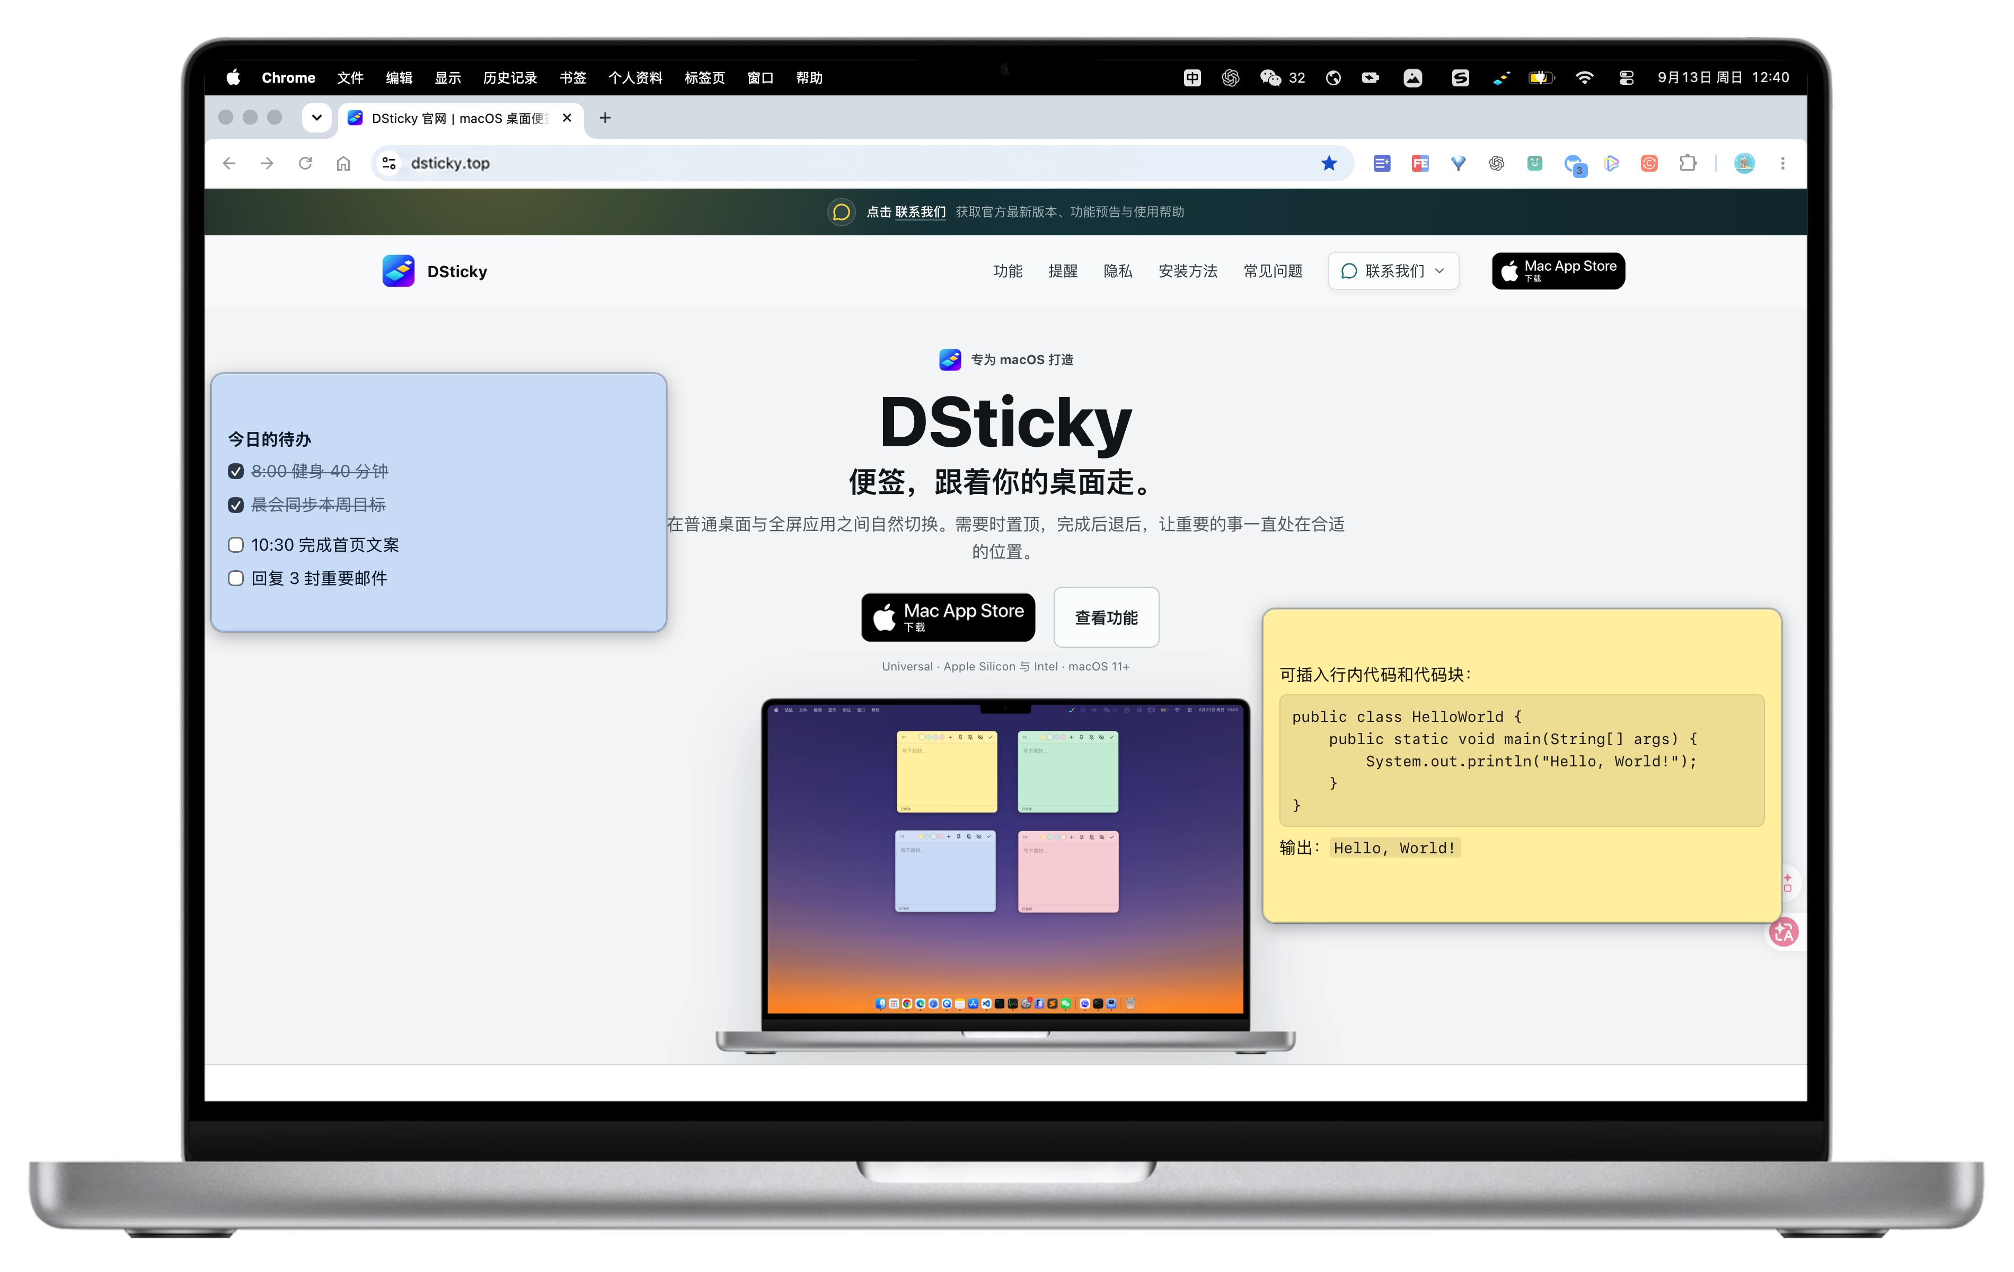Click the 查看功能 button
Image resolution: width=2014 pixels, height=1272 pixels.
tap(1106, 617)
